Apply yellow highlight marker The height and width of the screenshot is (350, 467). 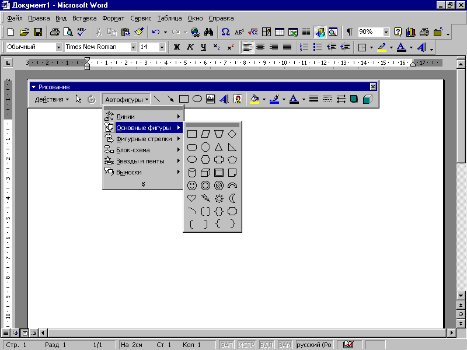click(x=382, y=47)
